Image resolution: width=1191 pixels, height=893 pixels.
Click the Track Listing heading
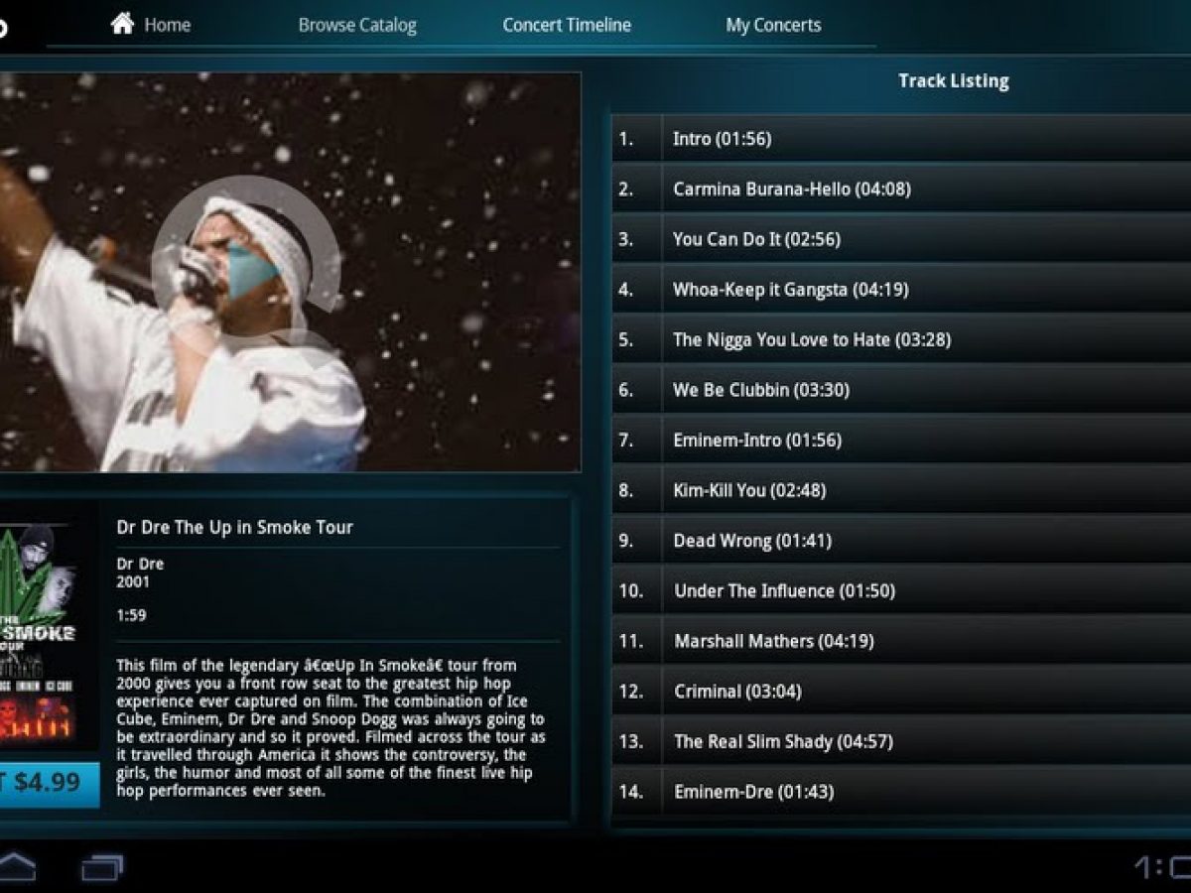[x=954, y=81]
